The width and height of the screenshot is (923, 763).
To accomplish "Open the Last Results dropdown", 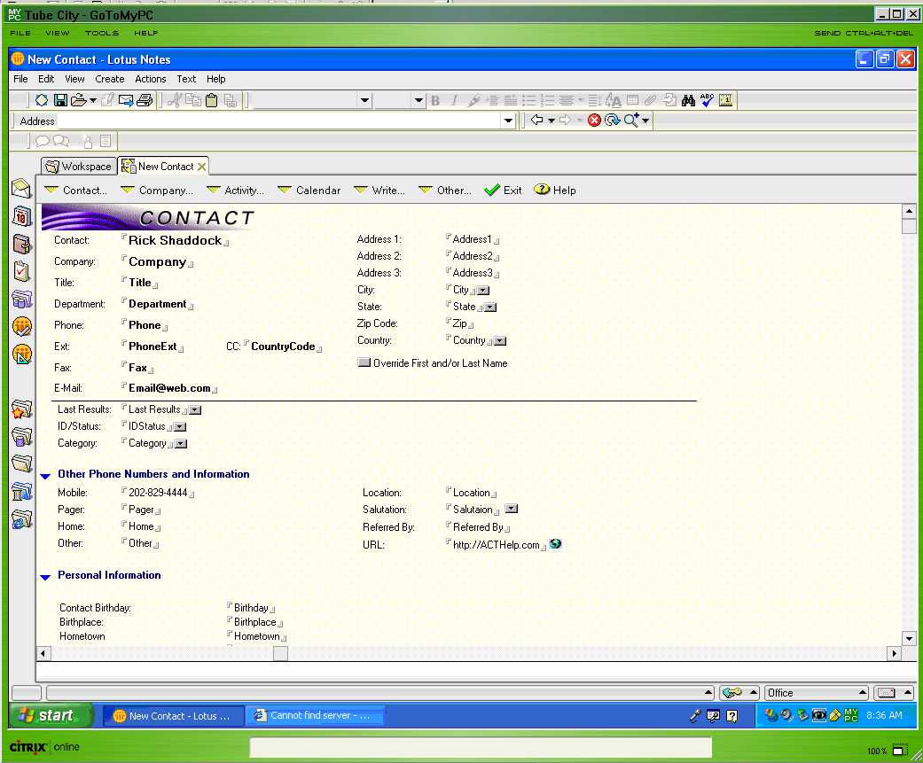I will click(x=195, y=410).
